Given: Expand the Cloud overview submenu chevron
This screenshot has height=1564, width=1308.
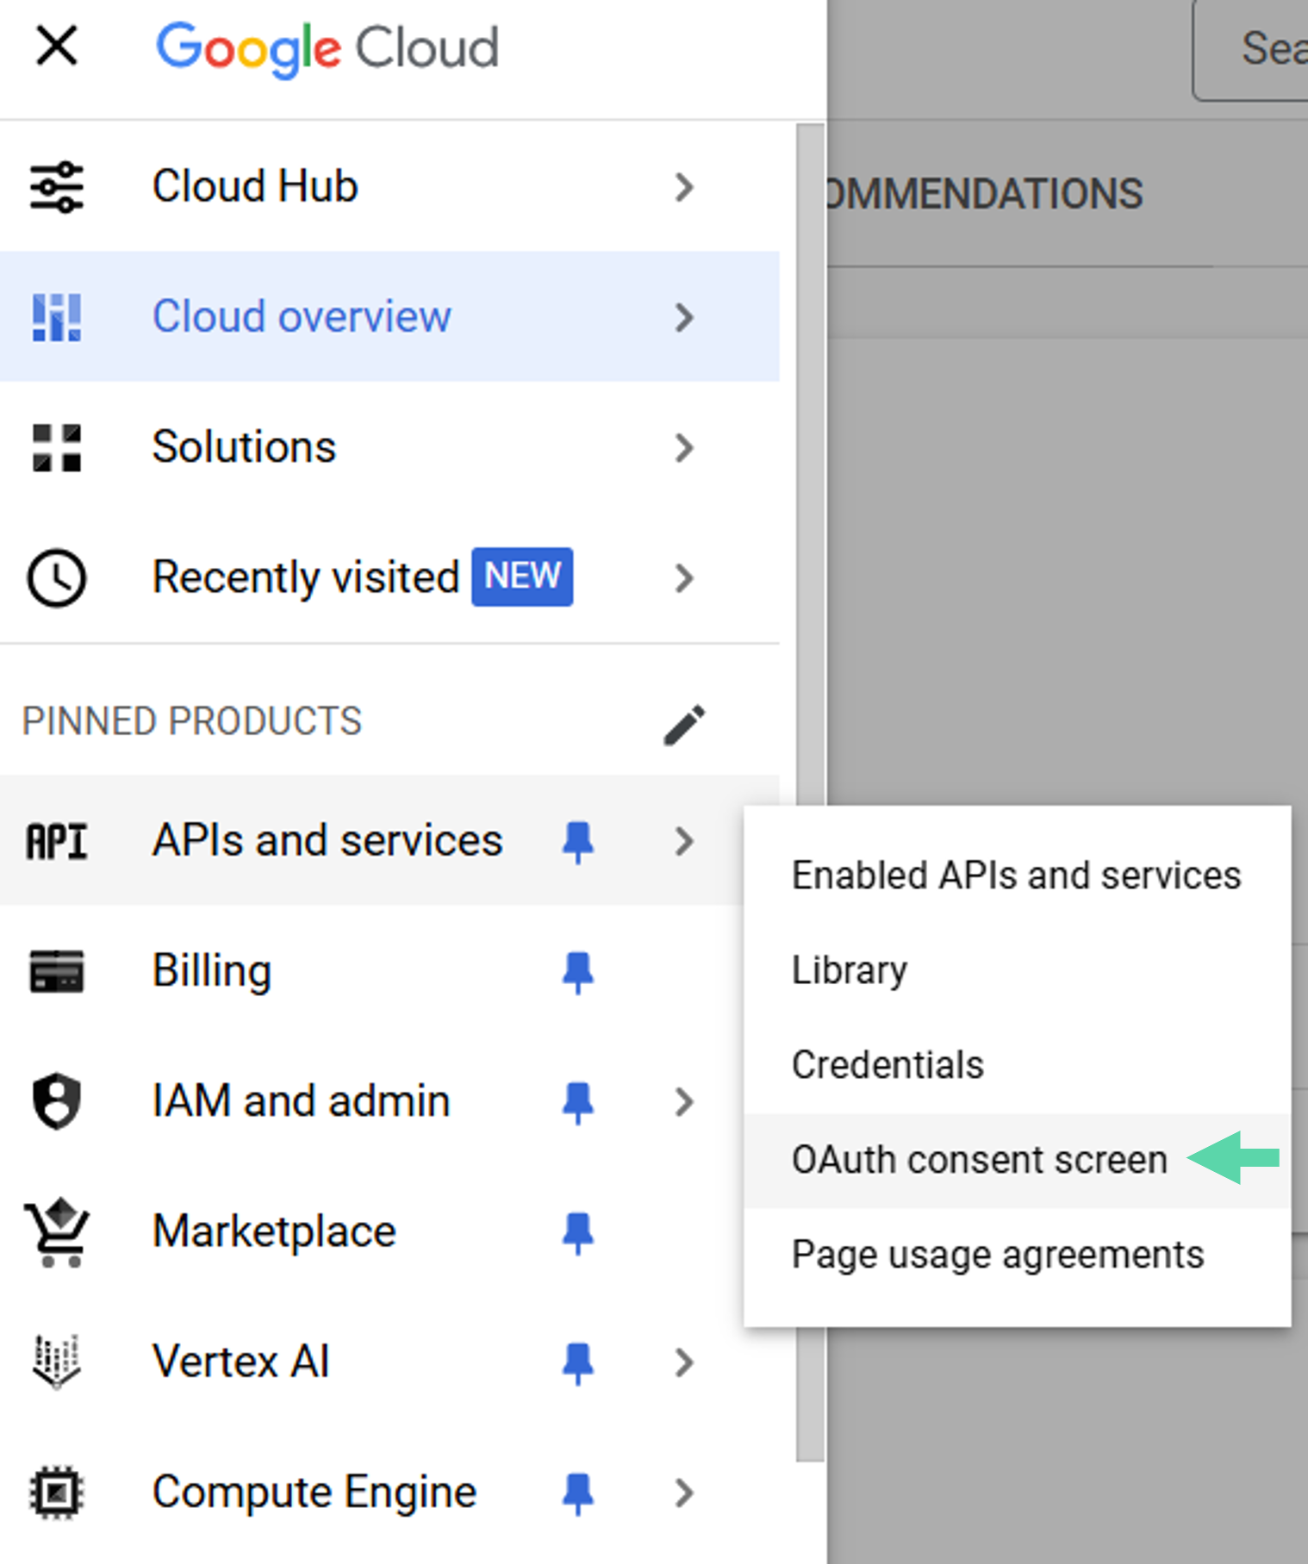Looking at the screenshot, I should coord(684,317).
